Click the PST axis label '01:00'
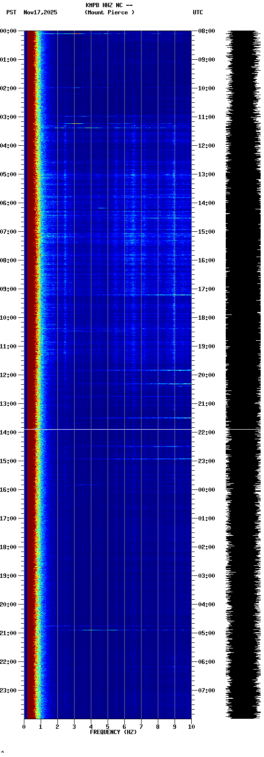 (x=8, y=60)
